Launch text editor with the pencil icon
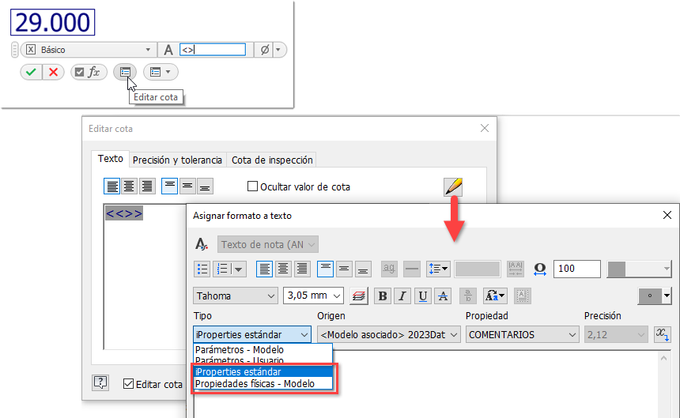The height and width of the screenshot is (418, 680). (x=453, y=186)
